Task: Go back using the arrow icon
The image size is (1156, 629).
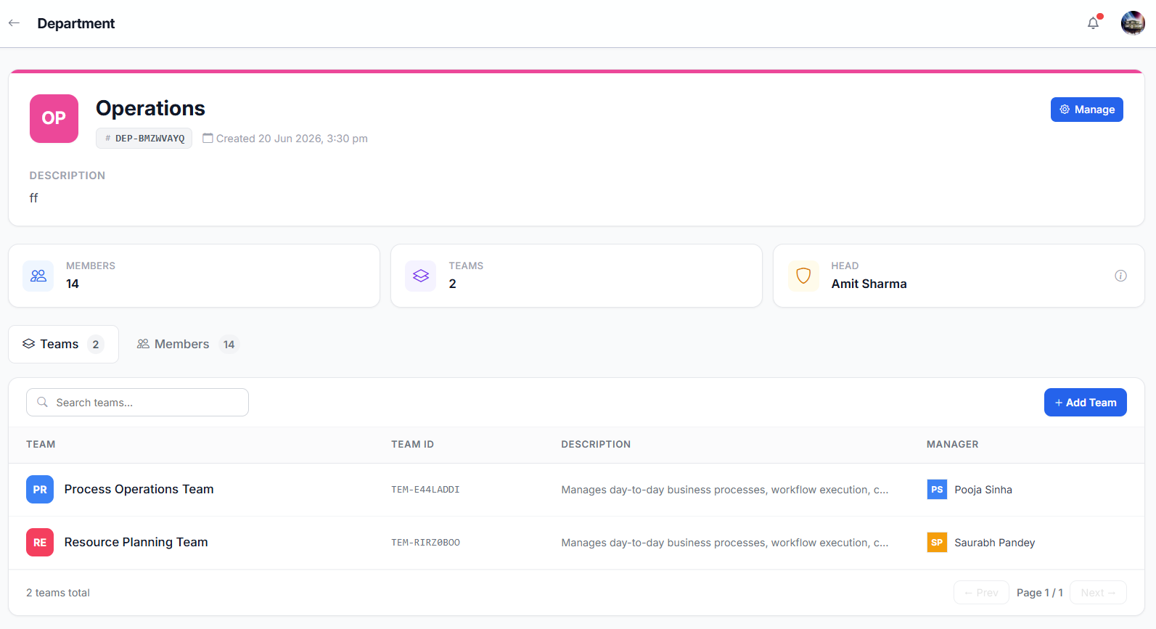Action: (x=14, y=23)
